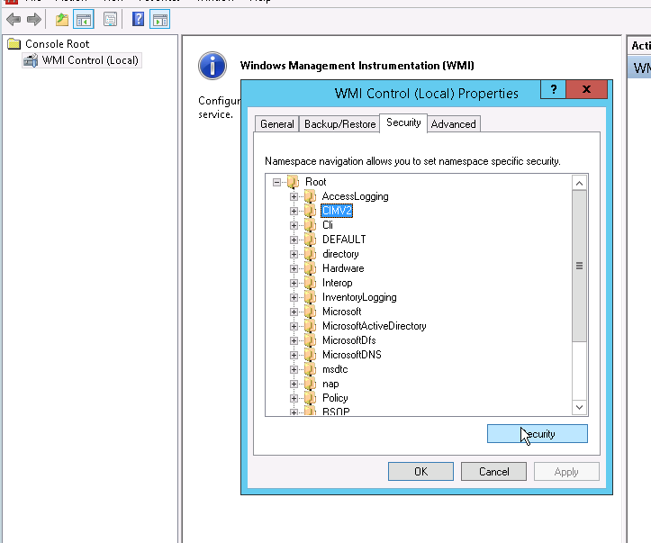Screen dimensions: 651x543
Task: Expand the nap namespace
Action: coord(294,384)
